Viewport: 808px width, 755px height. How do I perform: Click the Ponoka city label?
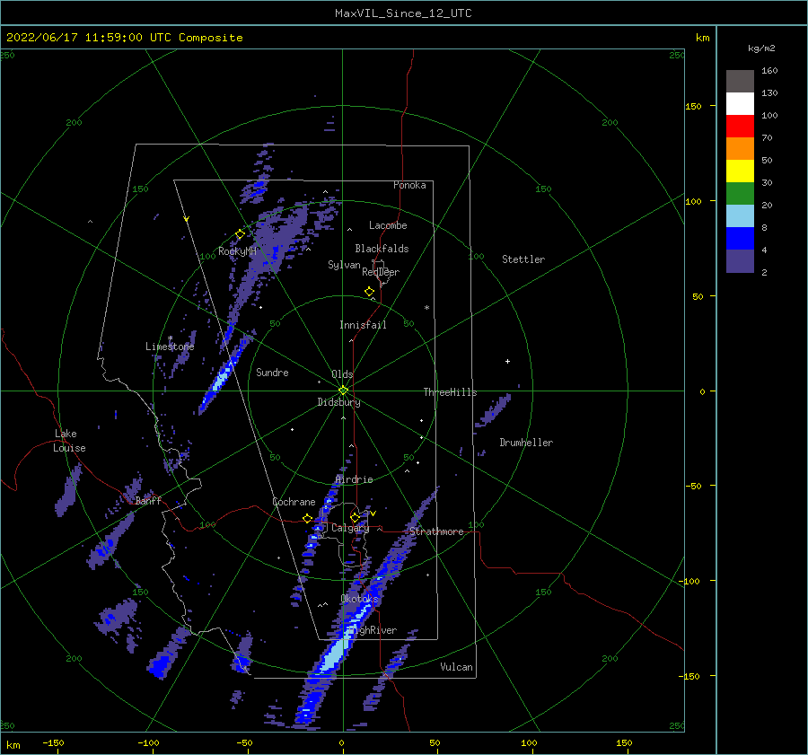coord(409,185)
